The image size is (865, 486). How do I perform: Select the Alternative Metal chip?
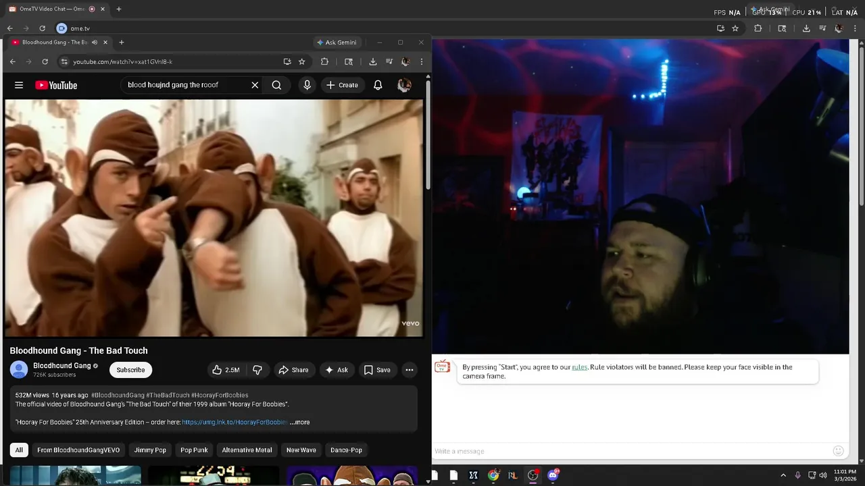247,450
